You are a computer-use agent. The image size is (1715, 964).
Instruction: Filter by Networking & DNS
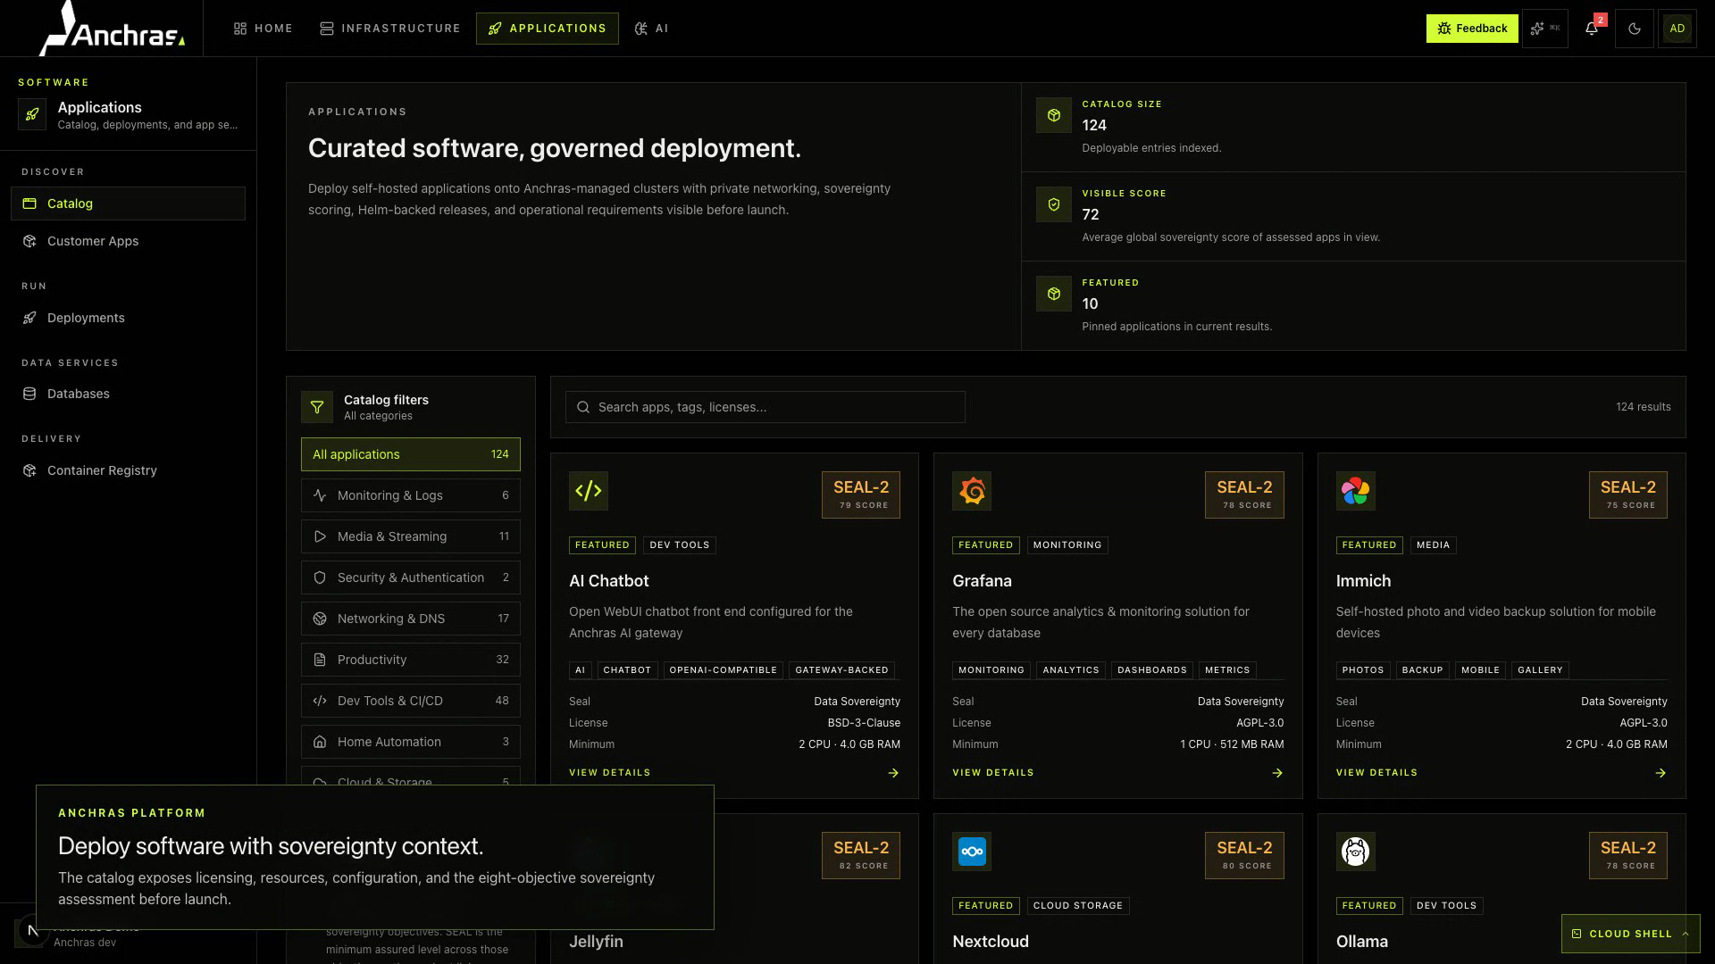point(411,619)
